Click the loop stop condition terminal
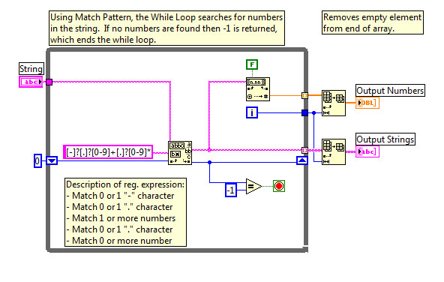 click(279, 186)
